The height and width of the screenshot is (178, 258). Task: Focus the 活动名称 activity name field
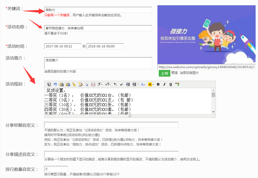98,28
